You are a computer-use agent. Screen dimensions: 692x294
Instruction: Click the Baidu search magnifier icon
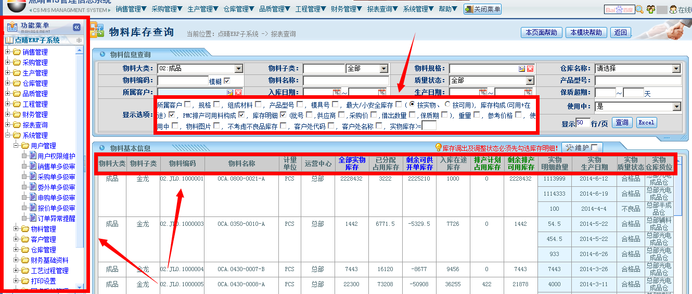(639, 9)
